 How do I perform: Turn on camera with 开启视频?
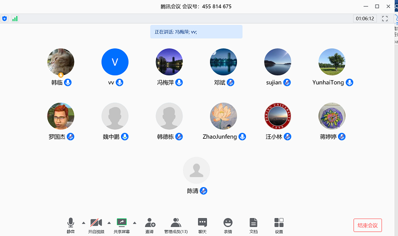pos(96,223)
